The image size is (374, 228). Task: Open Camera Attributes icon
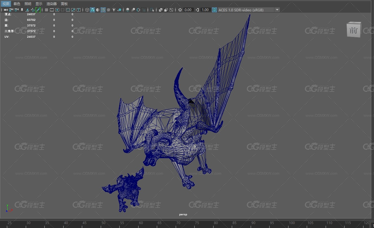click(x=16, y=10)
